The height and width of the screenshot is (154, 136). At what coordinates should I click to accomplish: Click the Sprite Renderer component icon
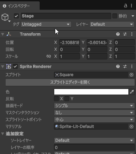pyautogui.click(x=9, y=66)
